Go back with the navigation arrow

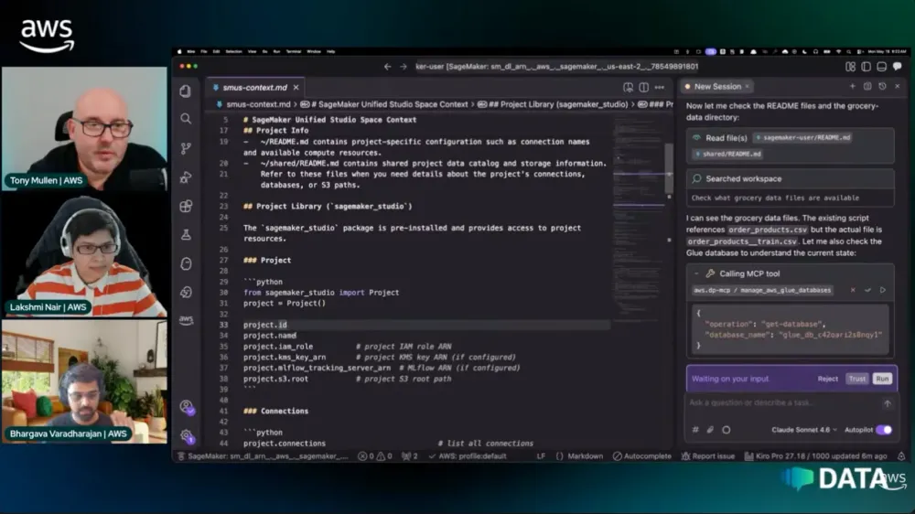[387, 67]
